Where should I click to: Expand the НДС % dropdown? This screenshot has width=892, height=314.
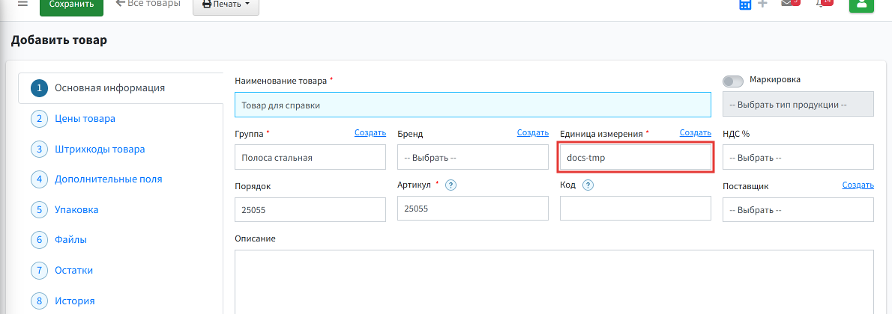[x=798, y=157]
